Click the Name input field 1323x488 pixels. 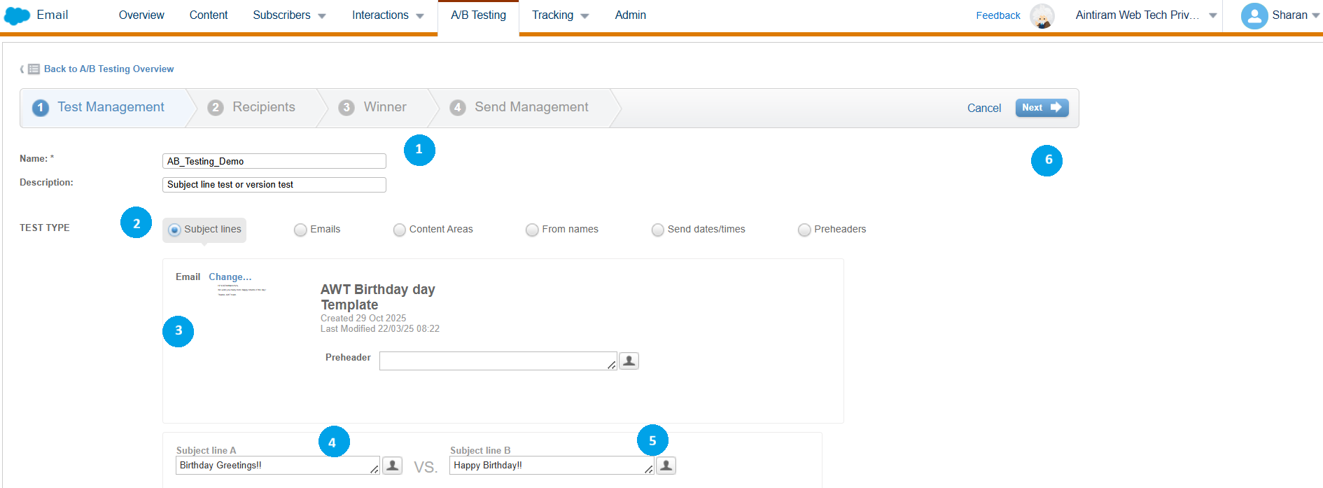point(274,161)
